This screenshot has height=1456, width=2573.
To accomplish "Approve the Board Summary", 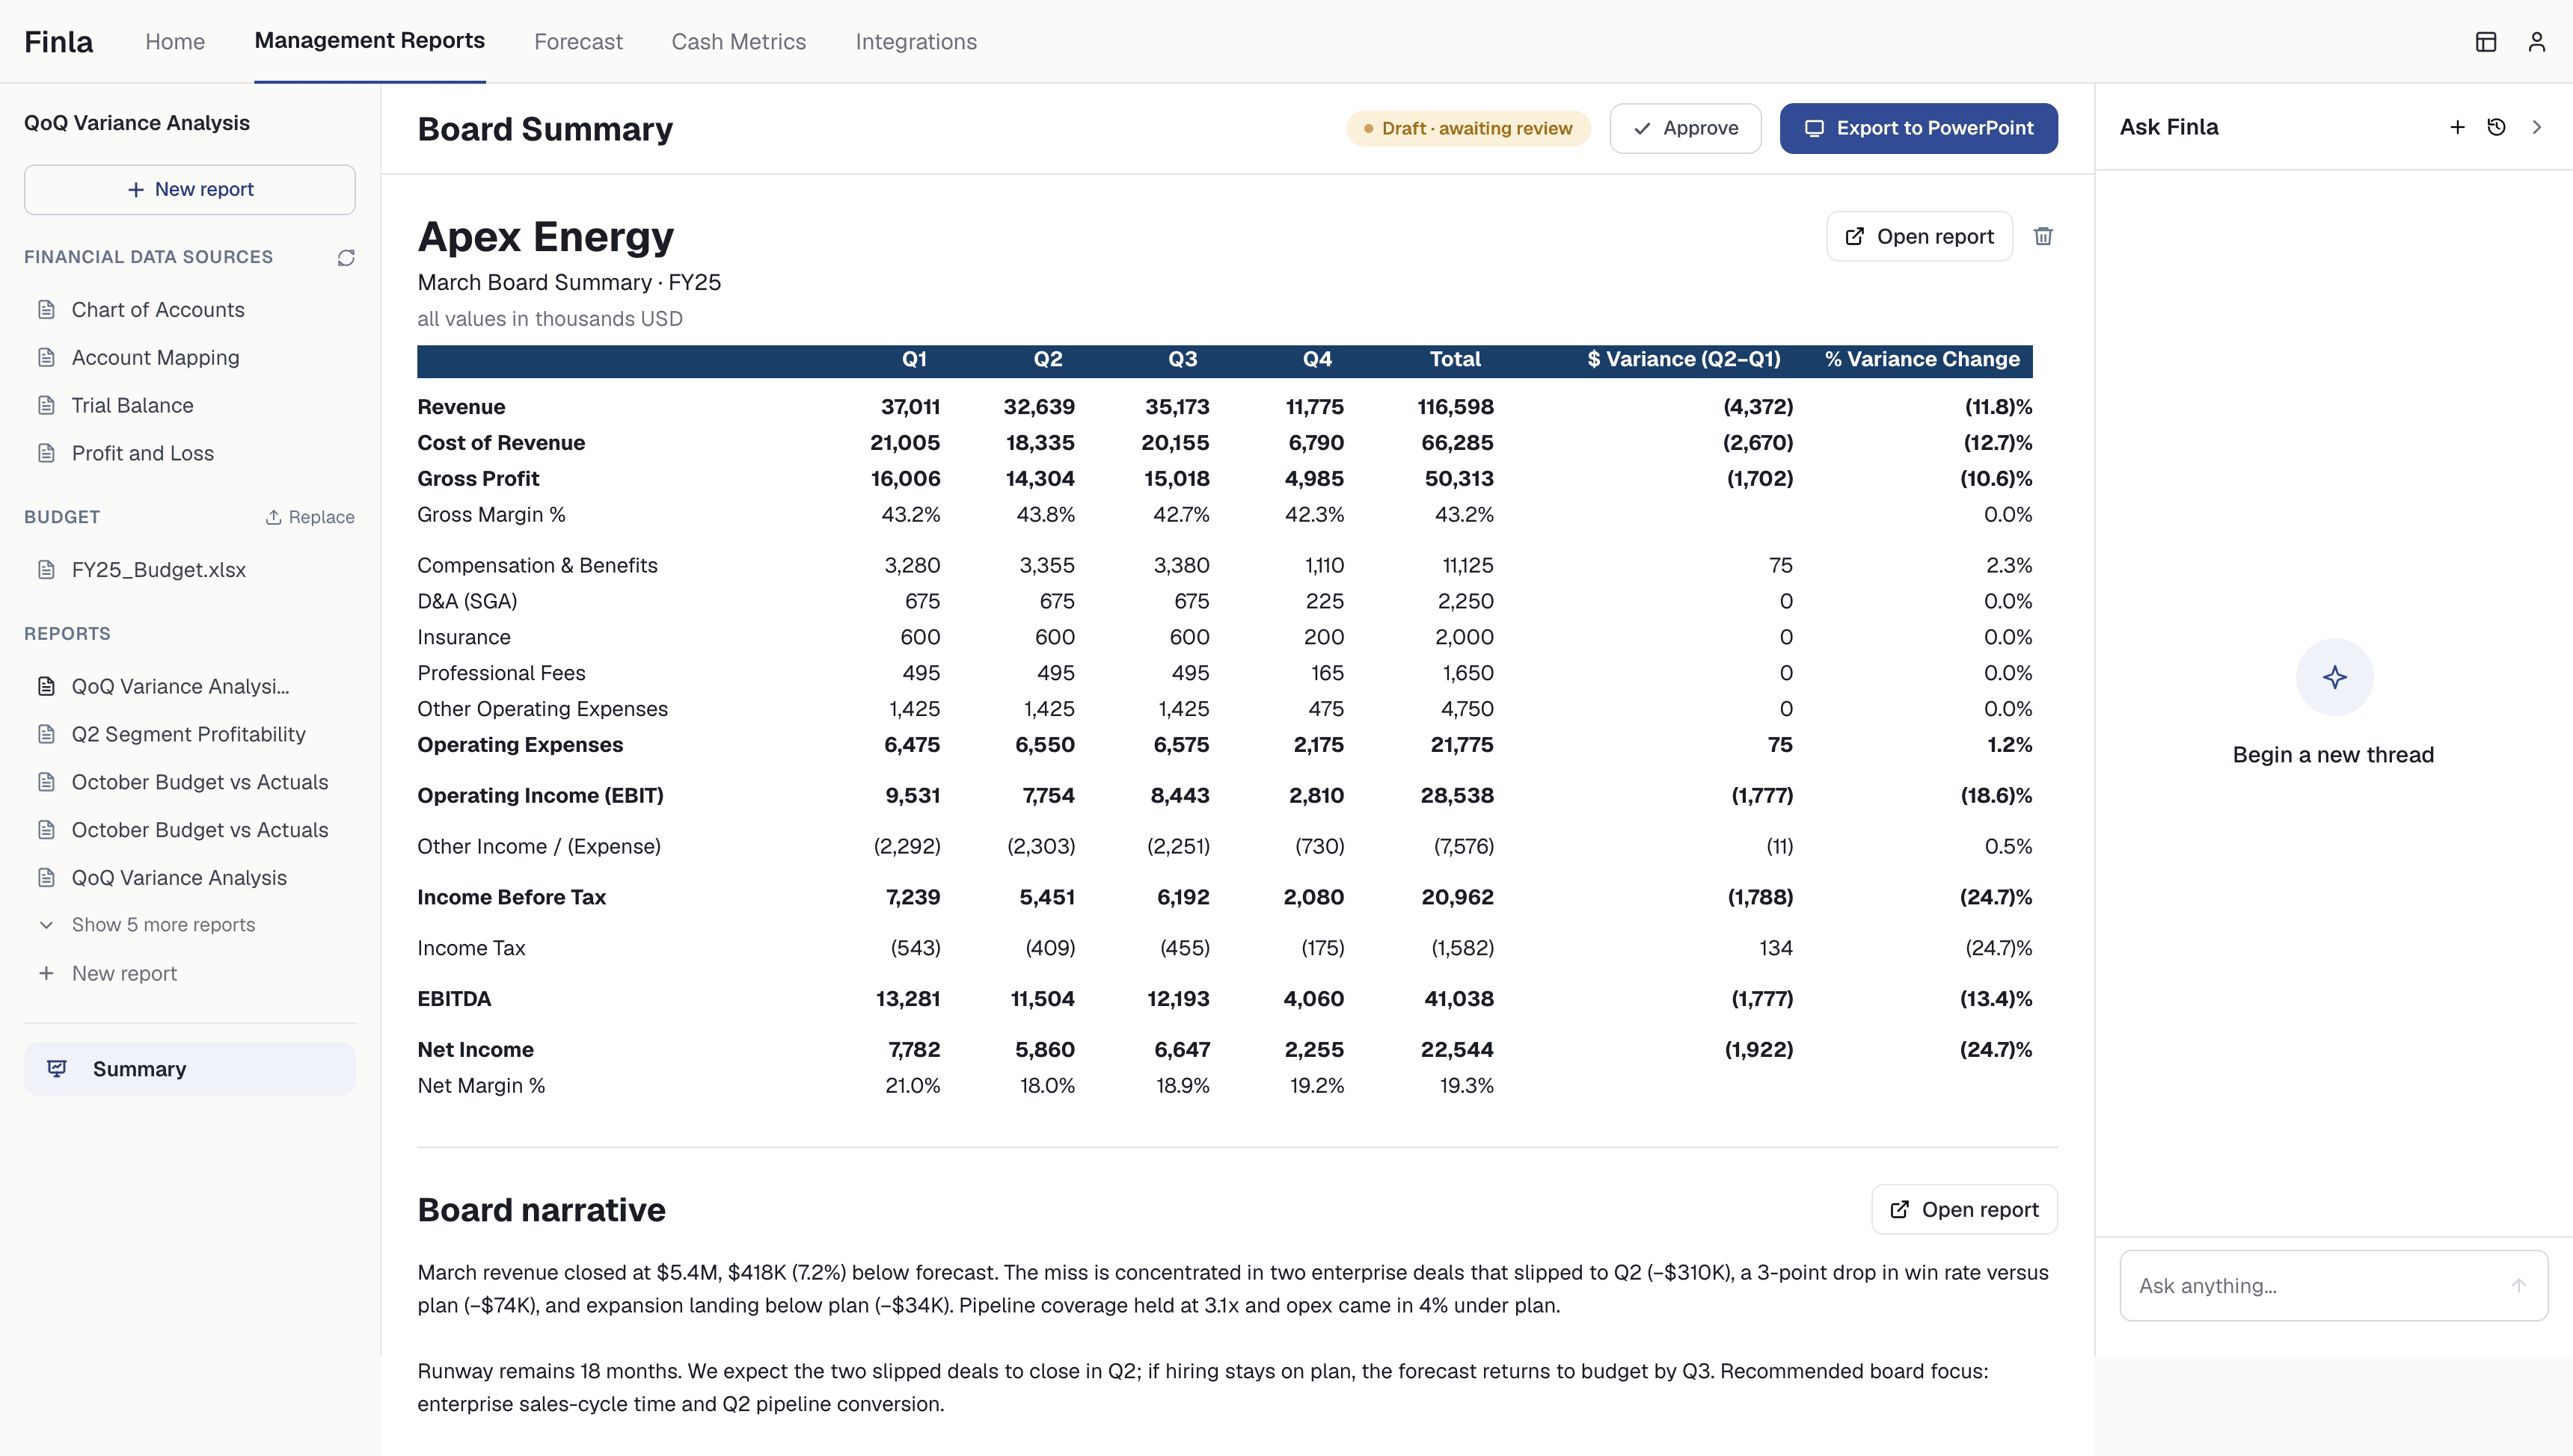I will point(1686,128).
